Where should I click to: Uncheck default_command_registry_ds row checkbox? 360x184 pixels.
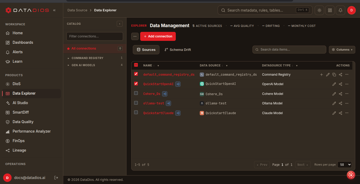click(136, 74)
